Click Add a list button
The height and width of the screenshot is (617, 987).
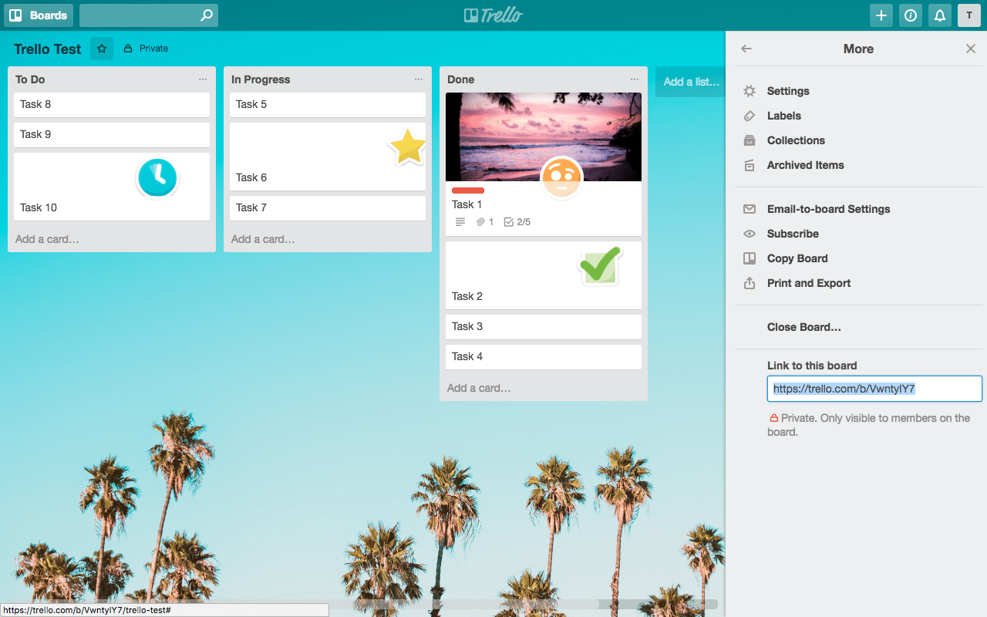[x=691, y=82]
